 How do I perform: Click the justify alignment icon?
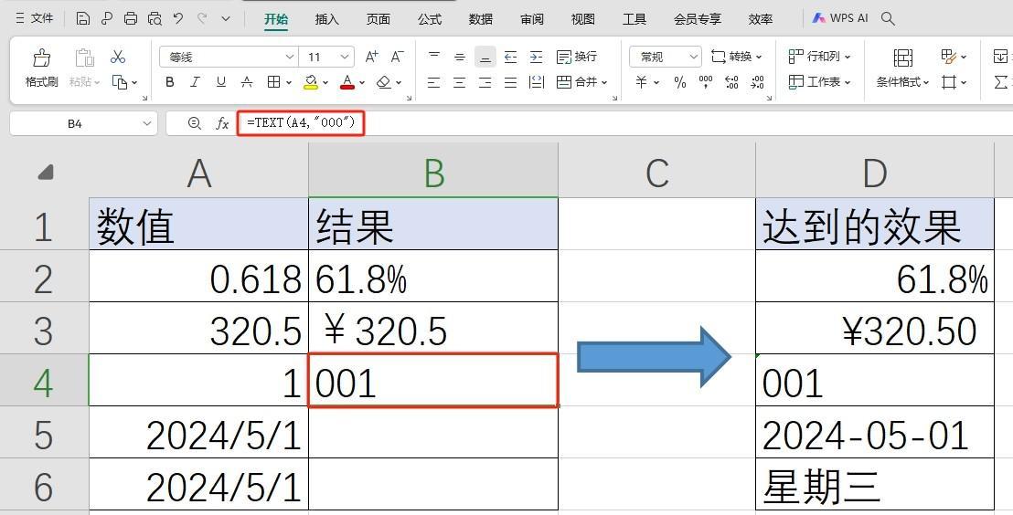click(510, 82)
